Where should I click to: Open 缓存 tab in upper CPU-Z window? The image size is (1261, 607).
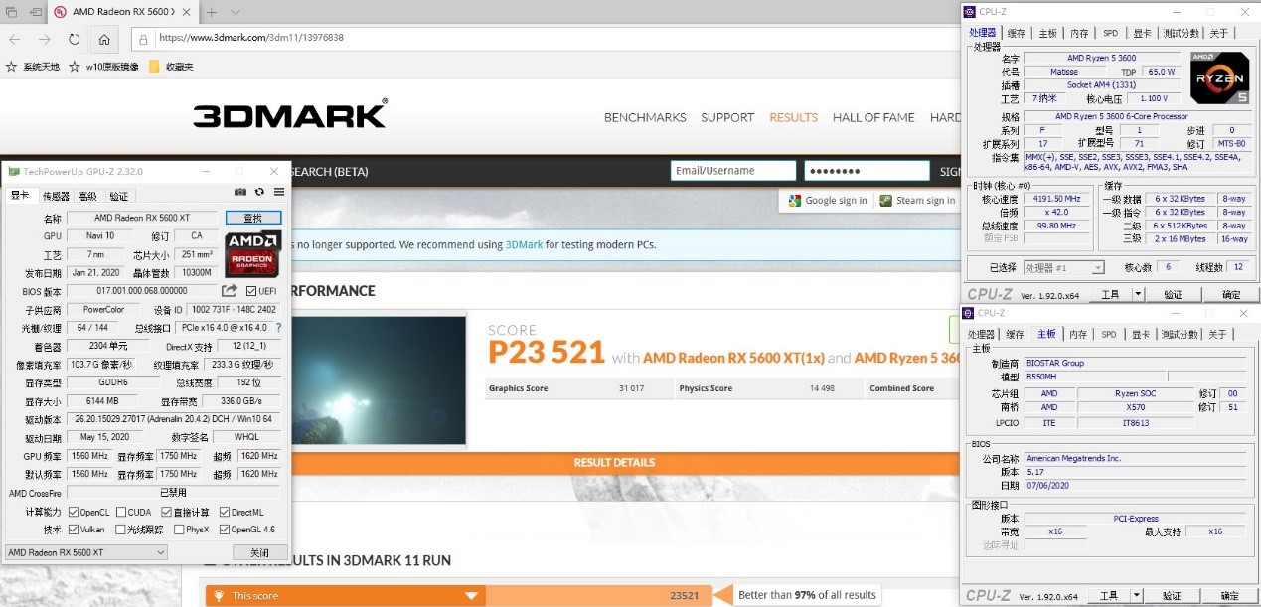tap(1016, 33)
